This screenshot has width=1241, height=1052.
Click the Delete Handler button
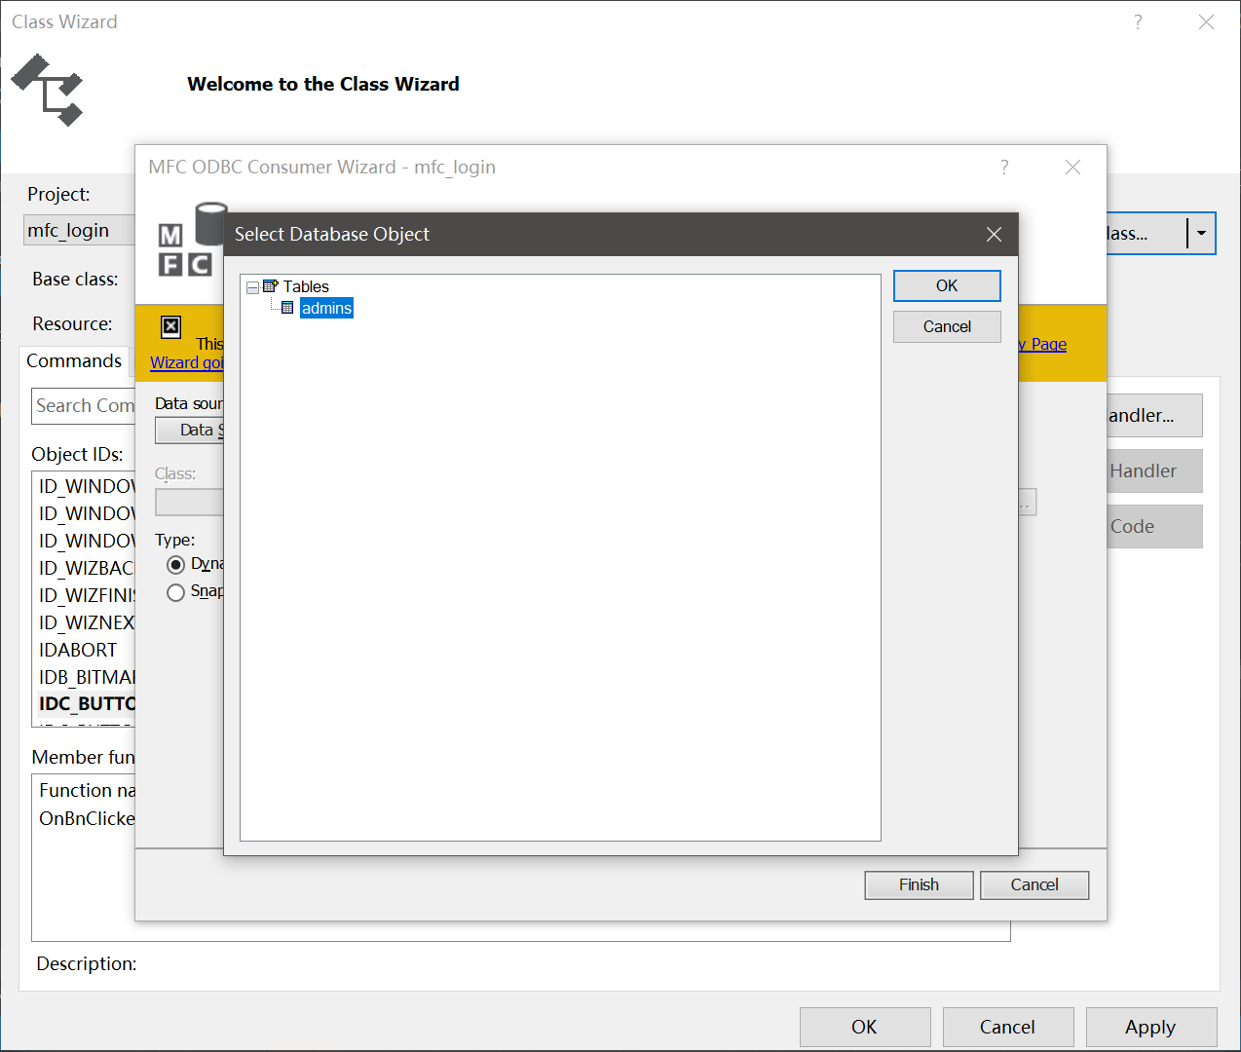[1154, 470]
